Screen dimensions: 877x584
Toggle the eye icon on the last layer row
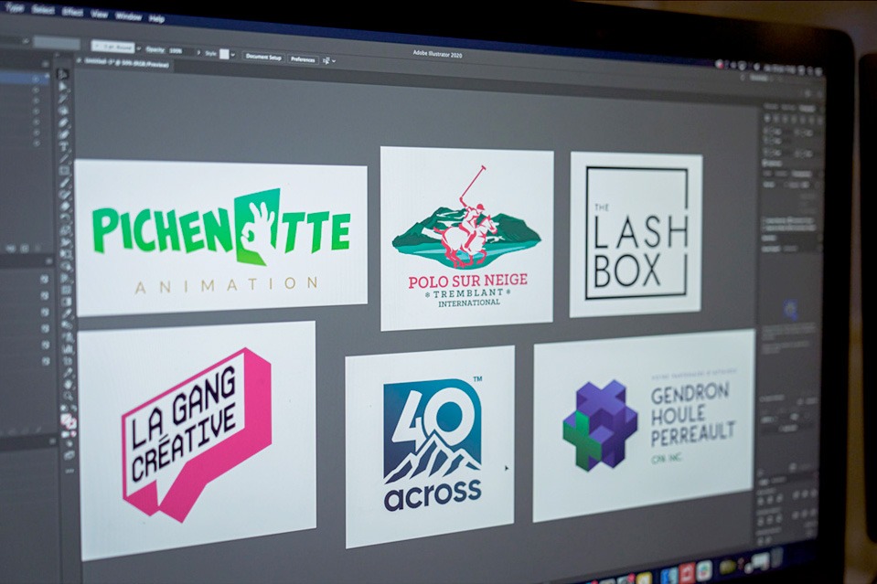(36, 143)
